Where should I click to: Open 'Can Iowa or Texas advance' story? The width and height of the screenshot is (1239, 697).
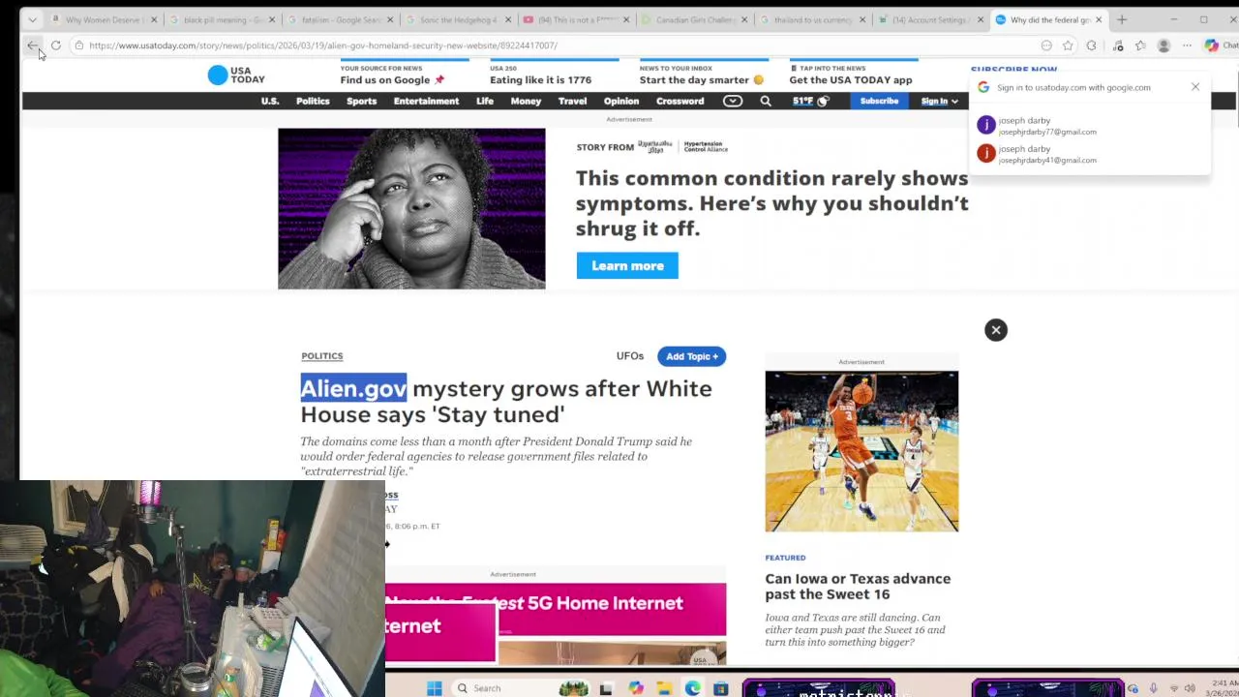[858, 587]
